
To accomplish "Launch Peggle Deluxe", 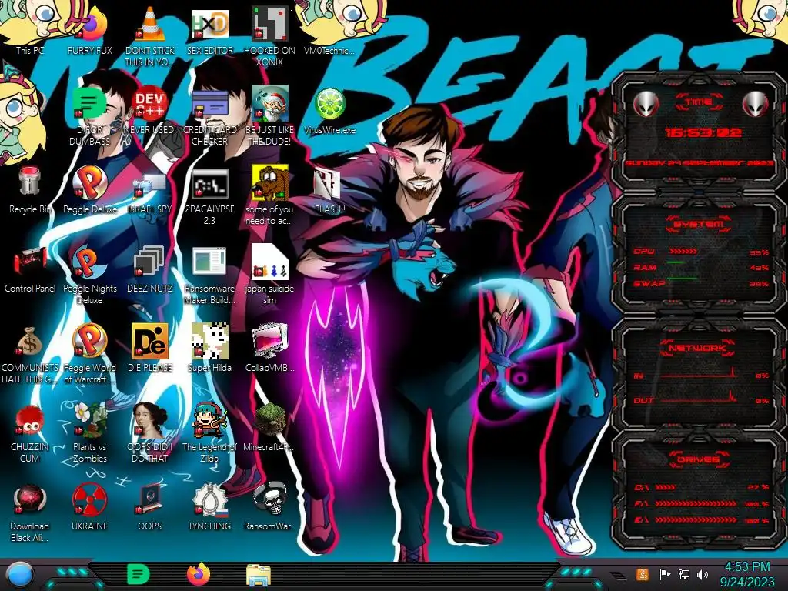I will pos(90,189).
